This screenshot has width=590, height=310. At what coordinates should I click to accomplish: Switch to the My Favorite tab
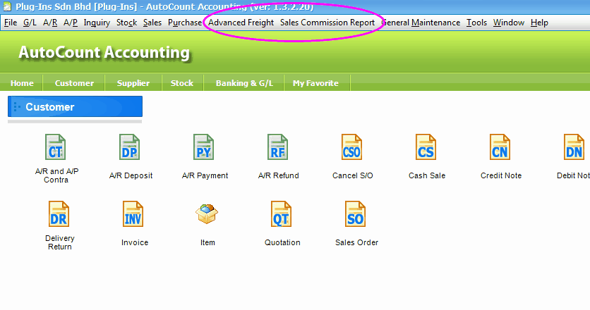315,83
